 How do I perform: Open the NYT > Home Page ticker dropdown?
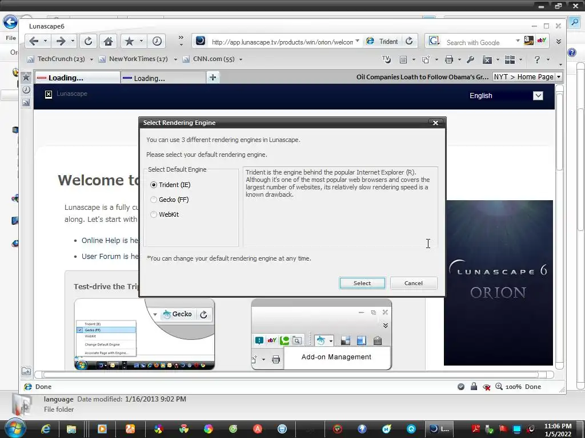(559, 77)
